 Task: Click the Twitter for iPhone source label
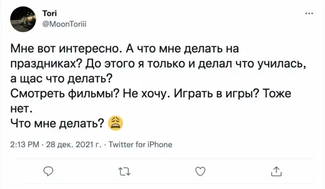[x=140, y=145]
